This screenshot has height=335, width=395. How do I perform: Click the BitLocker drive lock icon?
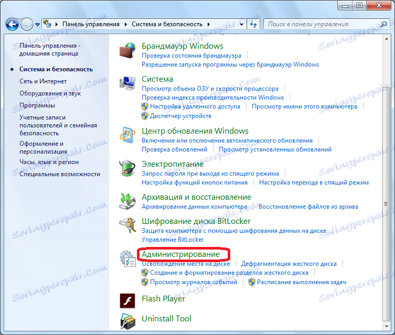127,225
